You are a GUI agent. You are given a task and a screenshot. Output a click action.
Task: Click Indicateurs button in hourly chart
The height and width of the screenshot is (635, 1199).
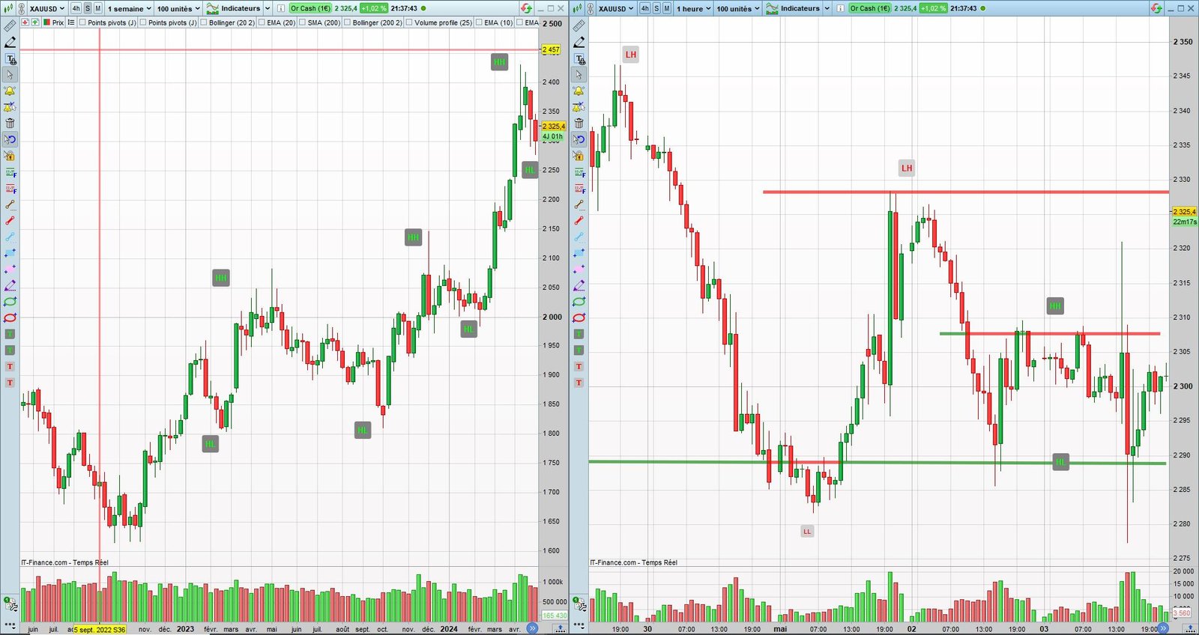(793, 8)
